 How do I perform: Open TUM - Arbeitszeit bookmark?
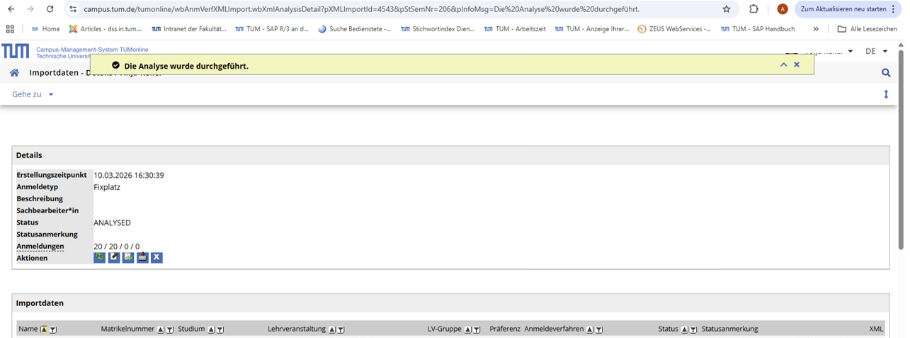point(515,29)
